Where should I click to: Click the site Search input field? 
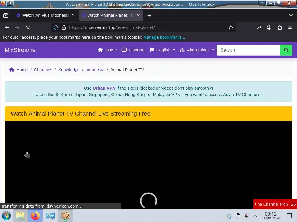tap(248, 50)
